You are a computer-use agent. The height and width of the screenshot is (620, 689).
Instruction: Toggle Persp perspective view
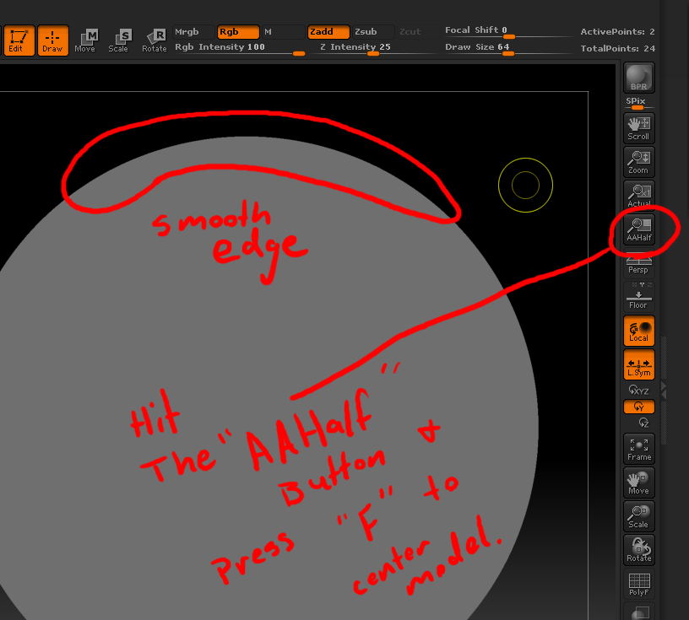point(639,265)
